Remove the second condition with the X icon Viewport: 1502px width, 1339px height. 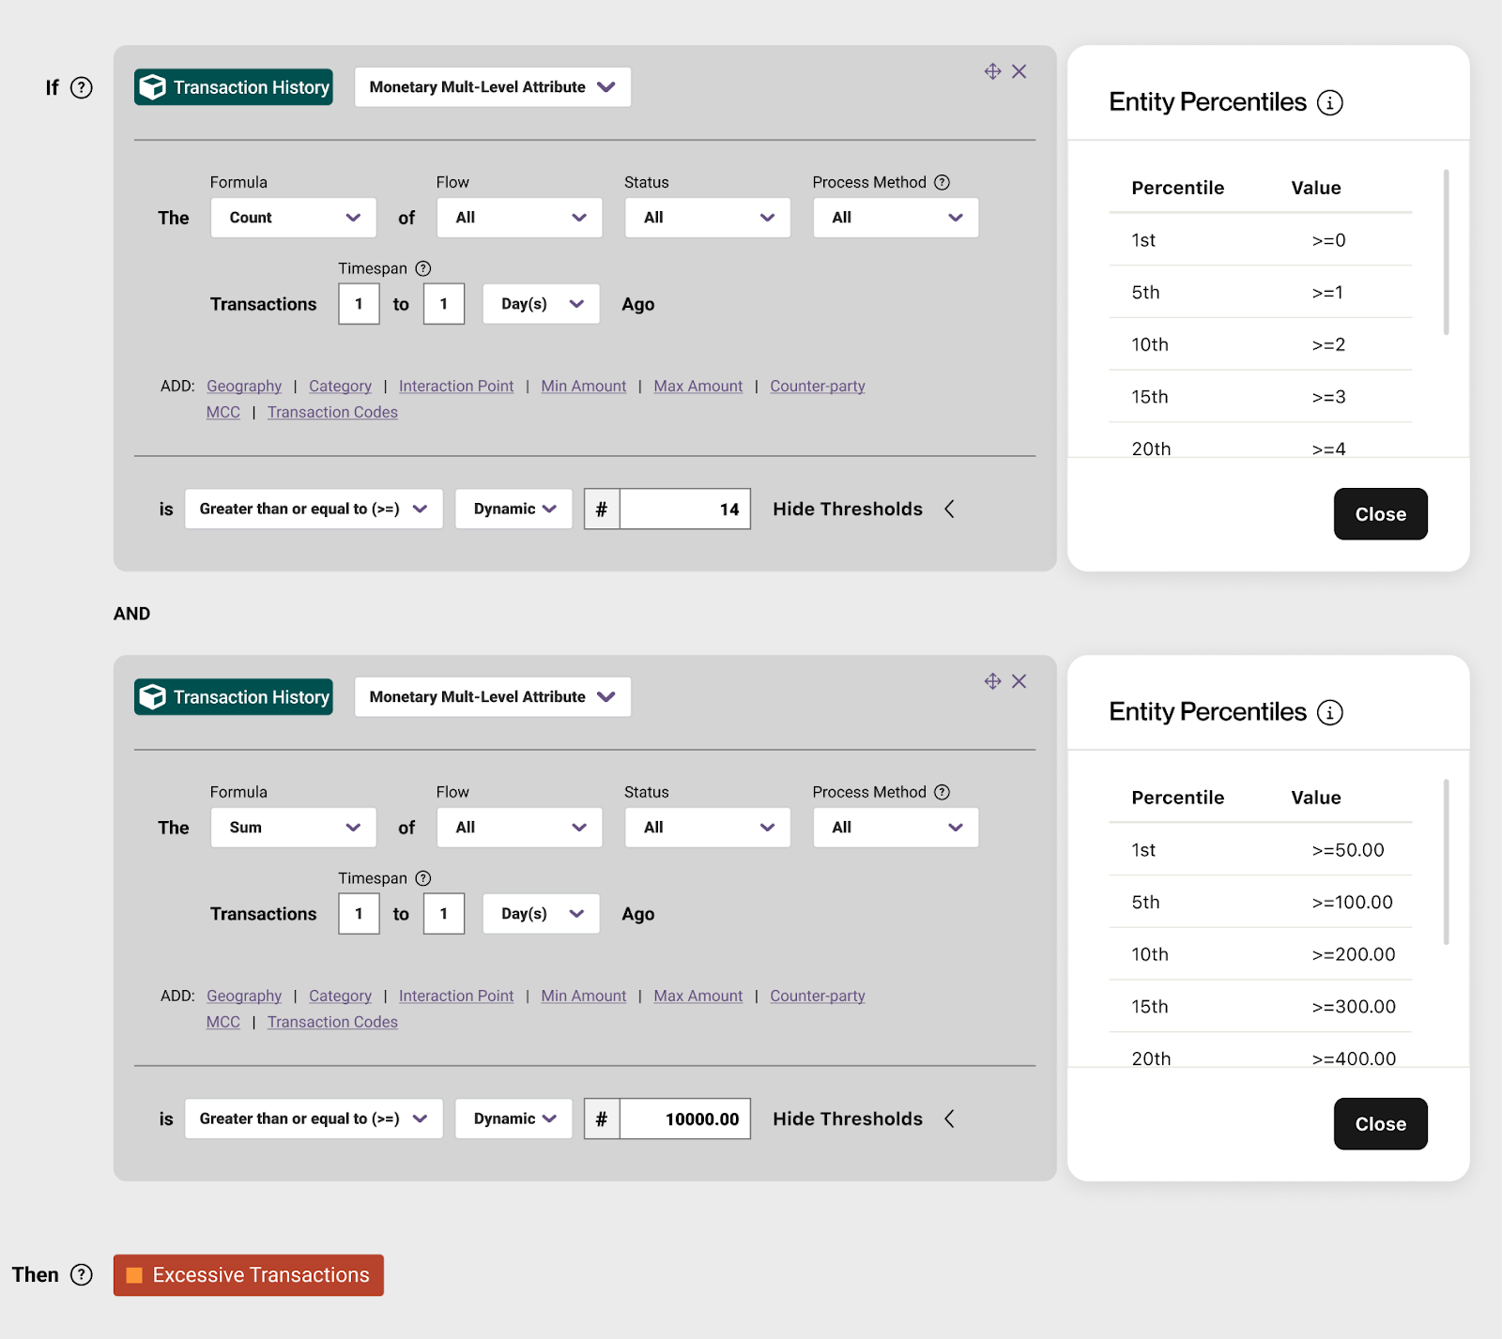(x=1019, y=681)
